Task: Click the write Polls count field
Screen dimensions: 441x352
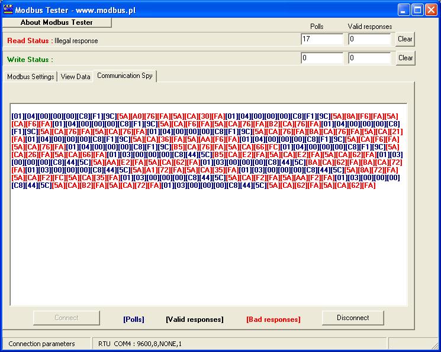Action: (322, 58)
